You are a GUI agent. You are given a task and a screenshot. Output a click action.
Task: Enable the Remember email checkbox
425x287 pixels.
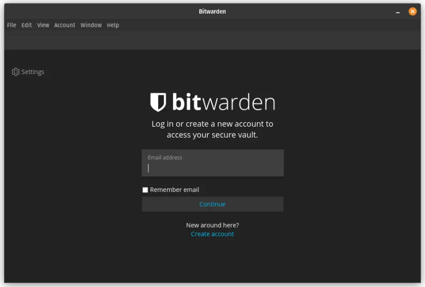point(145,190)
